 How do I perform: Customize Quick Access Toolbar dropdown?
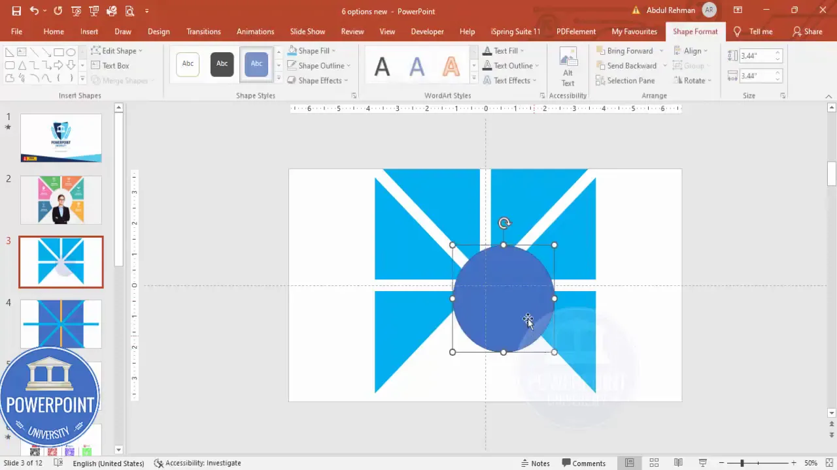pos(146,11)
